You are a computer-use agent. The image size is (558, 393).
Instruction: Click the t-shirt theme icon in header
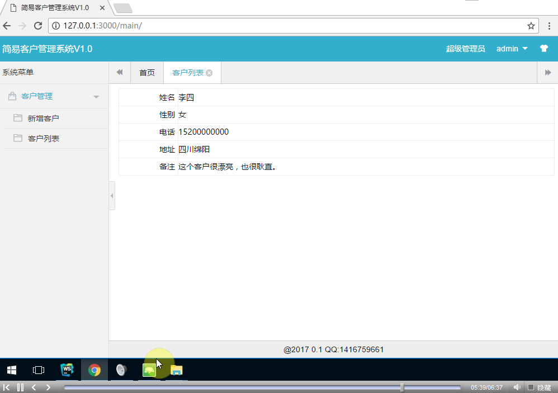click(x=543, y=49)
